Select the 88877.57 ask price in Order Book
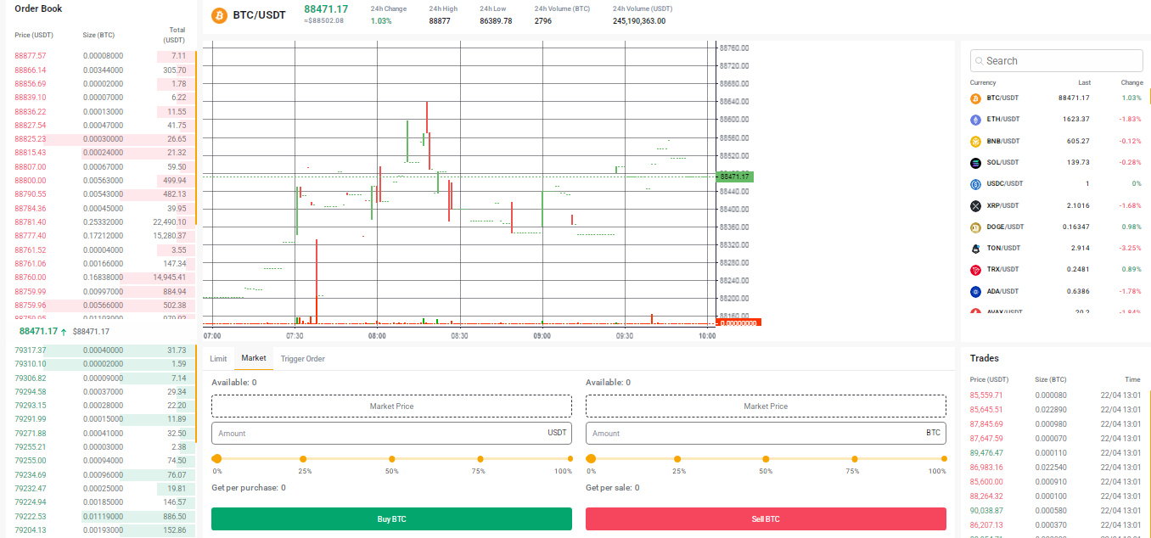1151x538 pixels. [x=30, y=53]
